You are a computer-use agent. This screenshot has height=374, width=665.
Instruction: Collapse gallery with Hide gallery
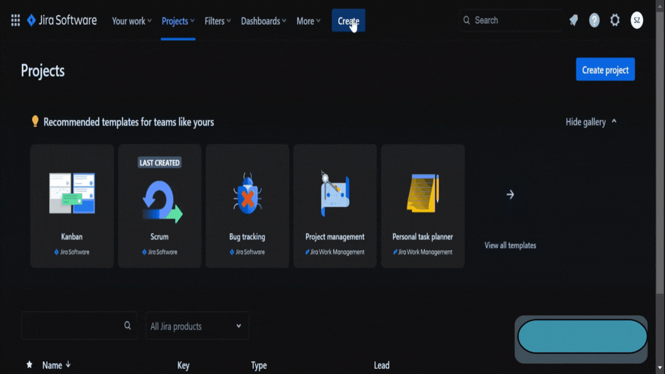[591, 122]
